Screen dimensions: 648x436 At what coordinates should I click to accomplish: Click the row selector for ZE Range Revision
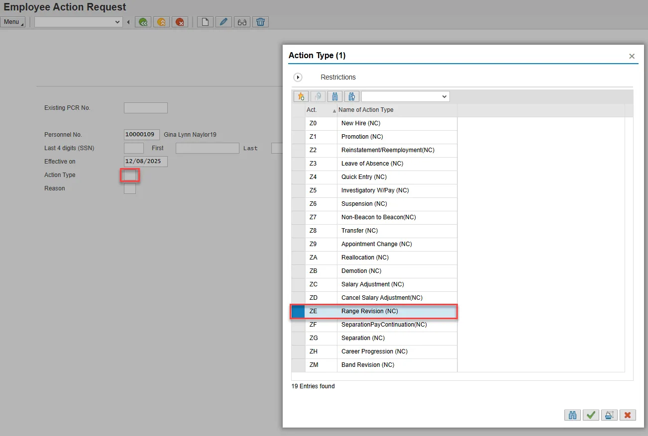pos(298,311)
